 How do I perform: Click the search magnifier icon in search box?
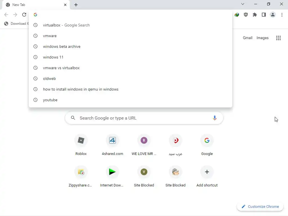(x=73, y=118)
